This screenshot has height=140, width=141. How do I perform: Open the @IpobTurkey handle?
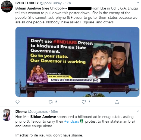point(51,3)
